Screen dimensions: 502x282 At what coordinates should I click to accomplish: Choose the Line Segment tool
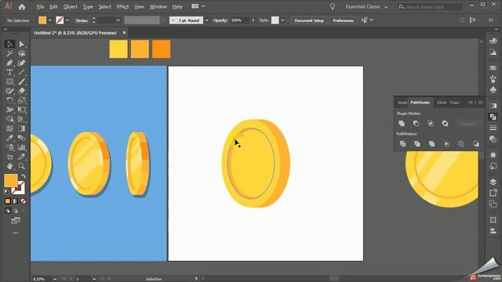(x=21, y=72)
